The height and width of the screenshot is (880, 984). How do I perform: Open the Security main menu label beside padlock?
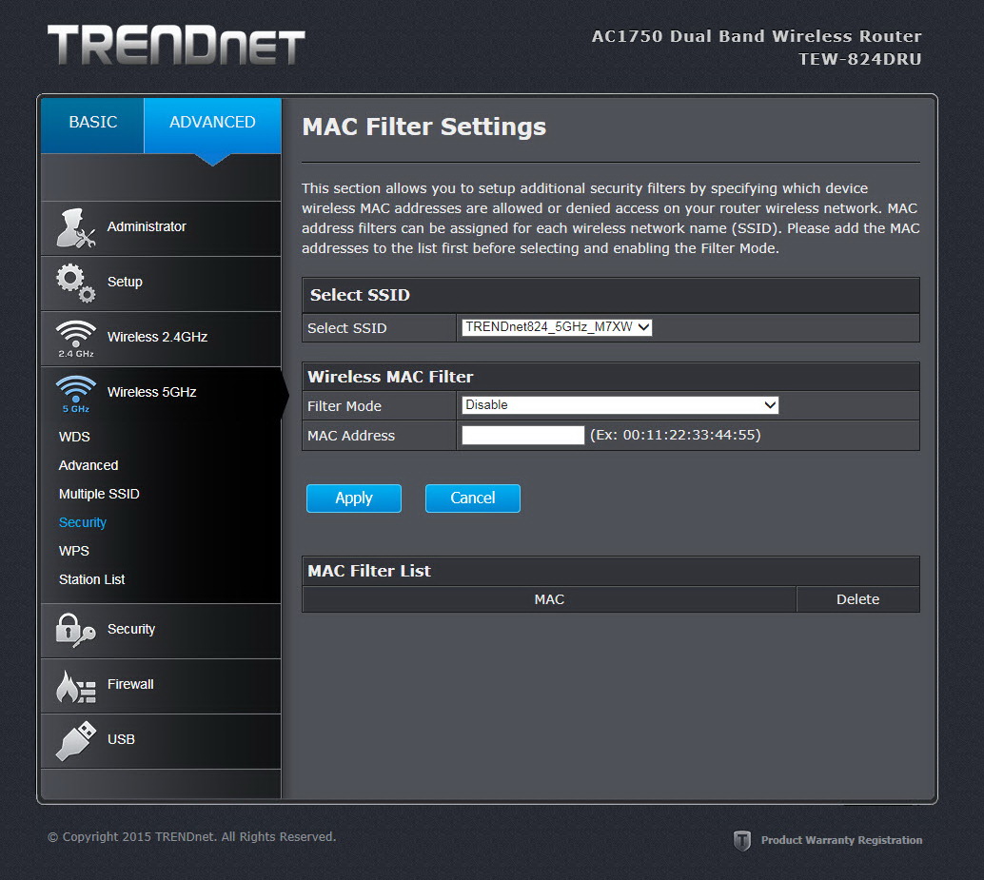point(131,629)
